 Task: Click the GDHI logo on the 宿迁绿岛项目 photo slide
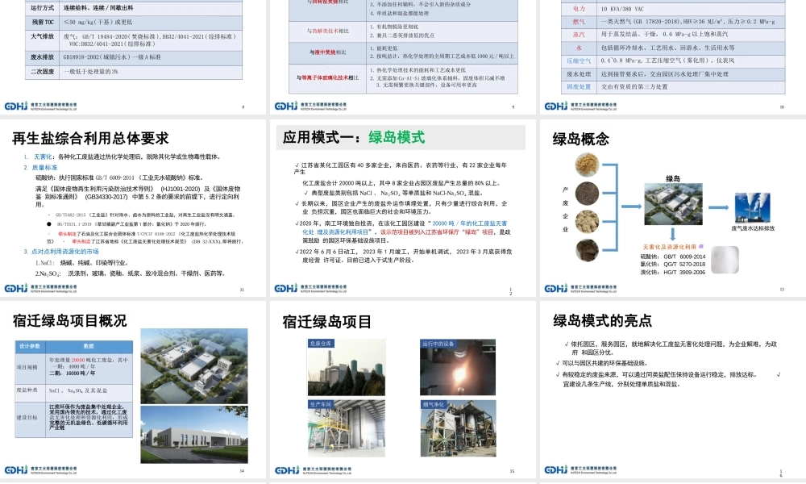point(286,470)
